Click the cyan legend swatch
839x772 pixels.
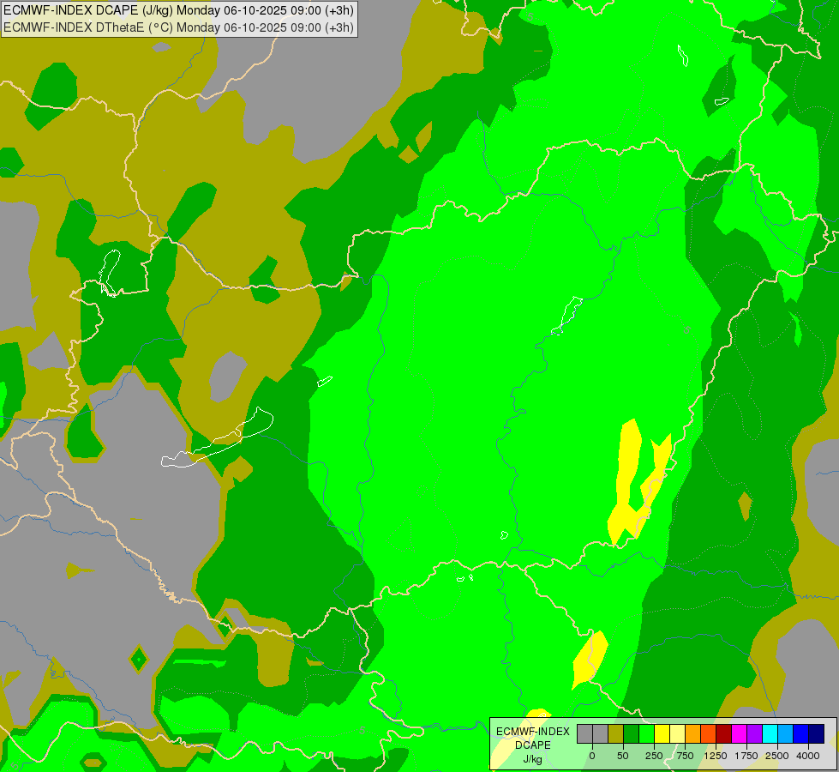(x=770, y=734)
